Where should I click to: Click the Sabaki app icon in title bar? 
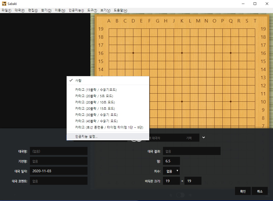(x=4, y=4)
